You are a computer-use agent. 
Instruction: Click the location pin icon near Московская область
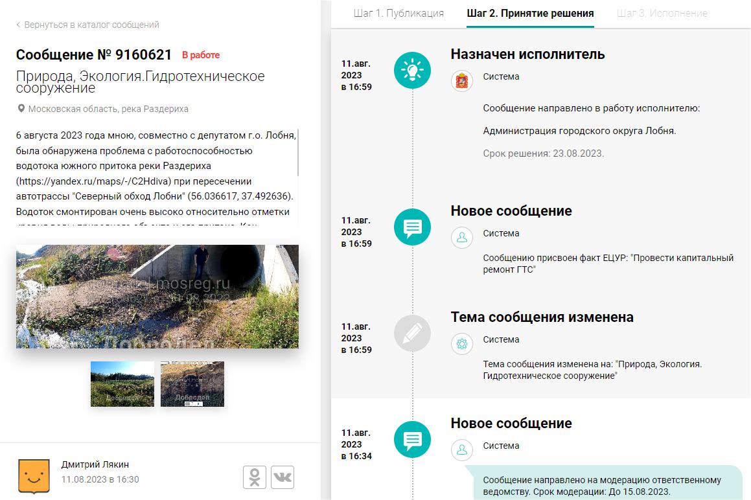(21, 109)
